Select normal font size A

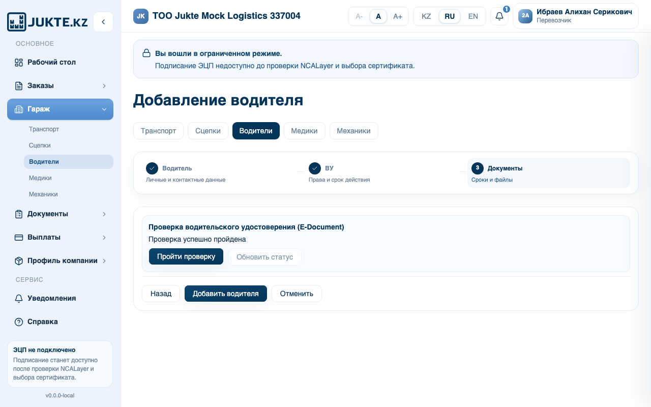[378, 16]
